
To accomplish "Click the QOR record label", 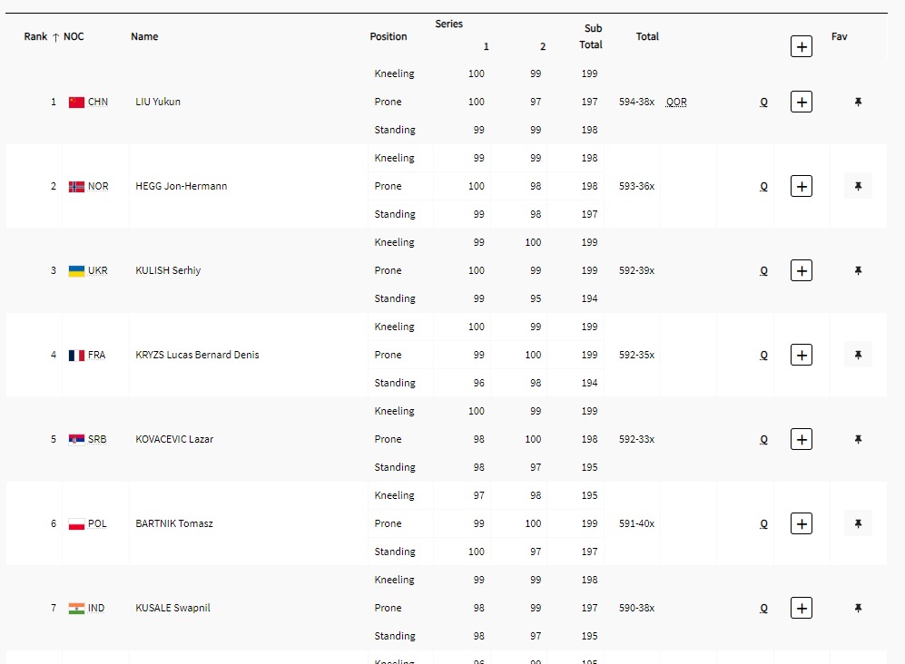I will pos(676,103).
